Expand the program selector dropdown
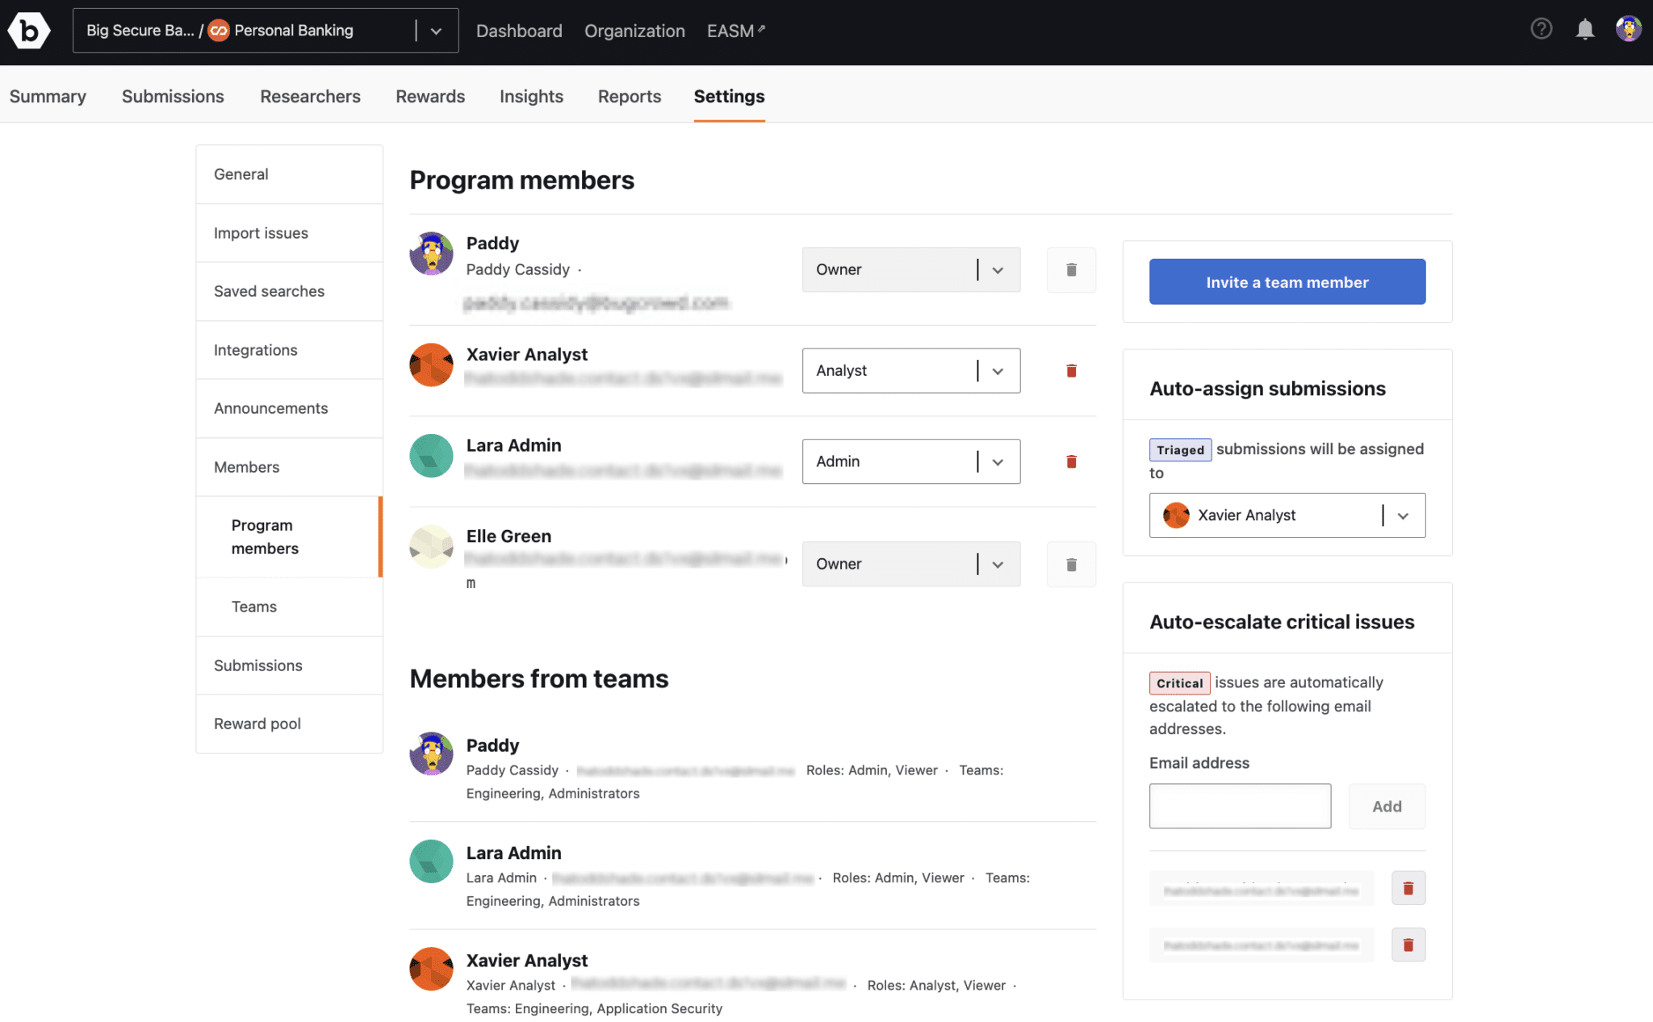The width and height of the screenshot is (1653, 1022). [437, 31]
